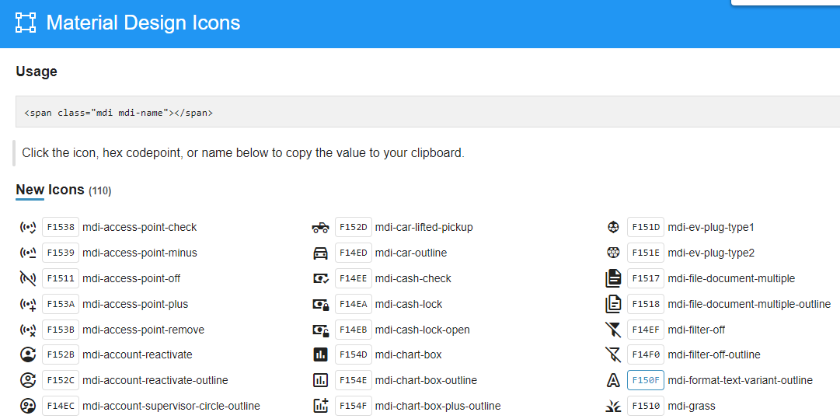This screenshot has height=419, width=840.
Task: Copy hex codepoint F1511
Action: (61, 278)
